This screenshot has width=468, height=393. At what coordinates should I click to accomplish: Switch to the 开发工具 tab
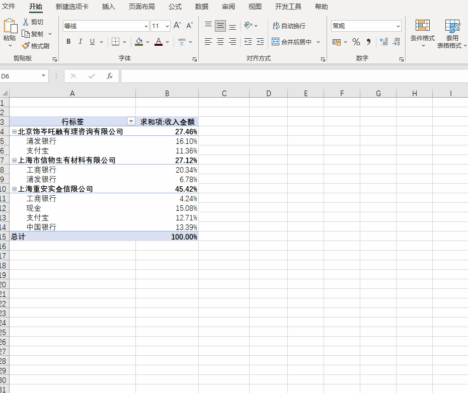[288, 7]
